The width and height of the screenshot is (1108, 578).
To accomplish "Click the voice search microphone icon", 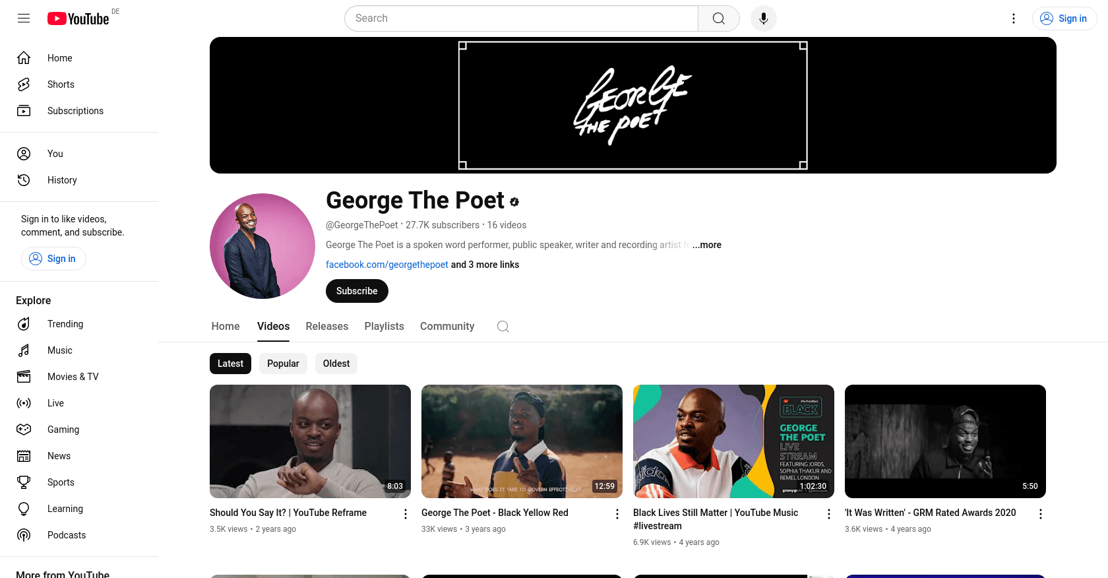I will (x=763, y=18).
